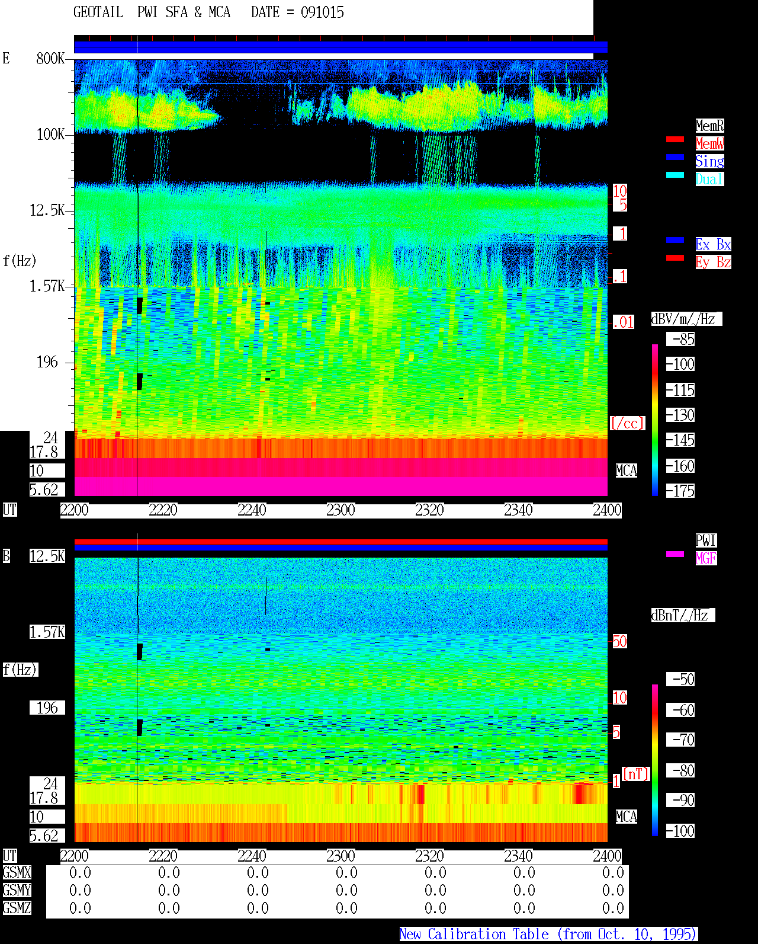Click the PWI legend label
The image size is (758, 944).
coord(706,540)
